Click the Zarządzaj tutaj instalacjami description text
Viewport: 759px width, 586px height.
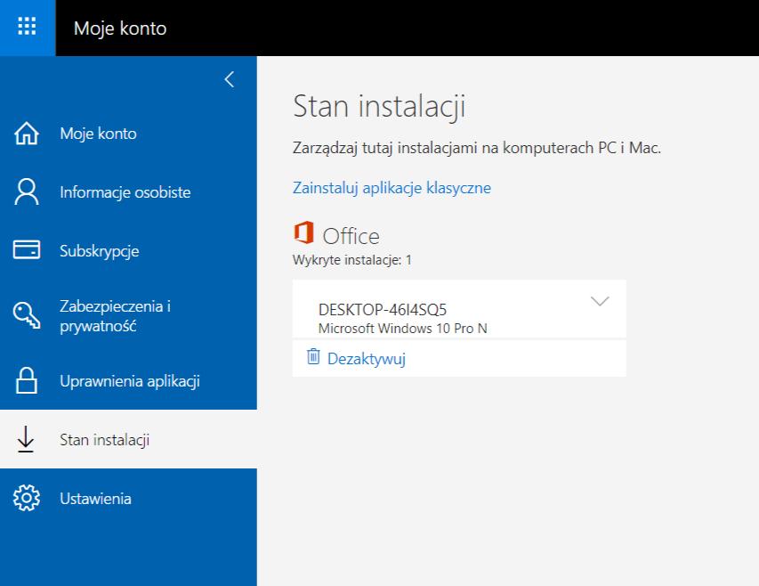[x=477, y=148]
